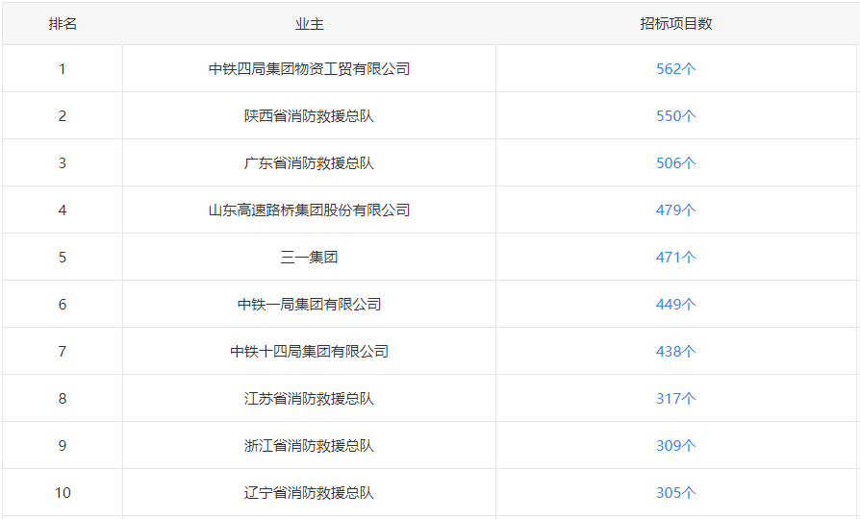Select 浙江省消防救援总队 owner cell
The width and height of the screenshot is (860, 519).
[x=310, y=446]
